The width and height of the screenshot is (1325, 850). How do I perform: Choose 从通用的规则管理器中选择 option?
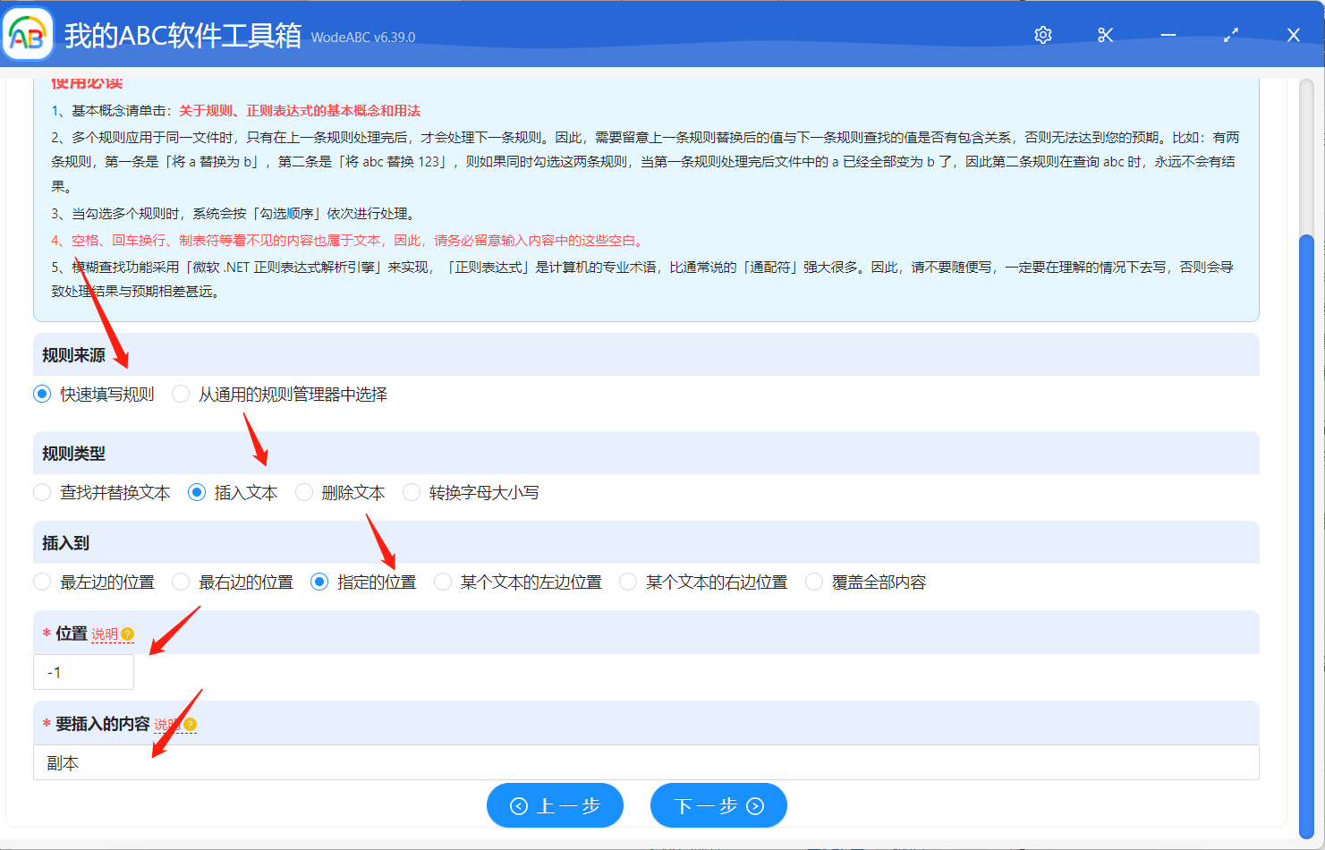pyautogui.click(x=181, y=395)
